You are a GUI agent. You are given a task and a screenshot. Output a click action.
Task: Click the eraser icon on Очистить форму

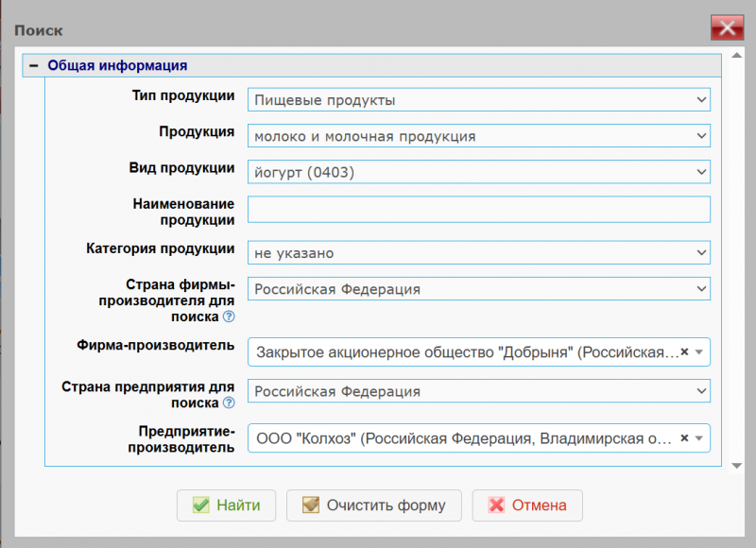(311, 505)
